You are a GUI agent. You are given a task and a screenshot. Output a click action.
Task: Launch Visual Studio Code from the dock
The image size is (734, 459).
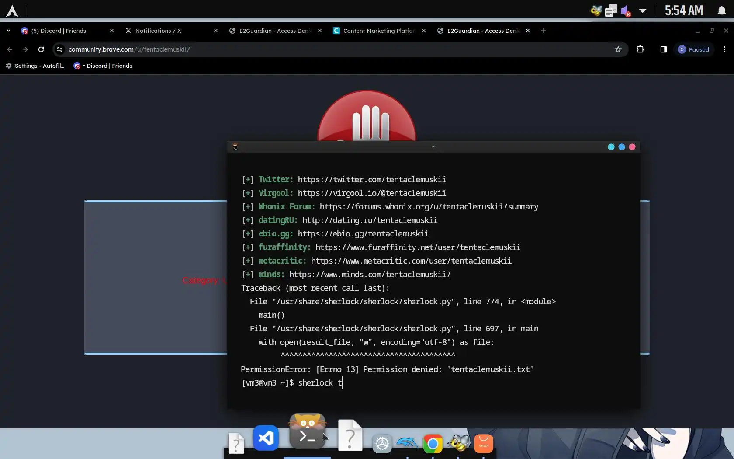(266, 438)
